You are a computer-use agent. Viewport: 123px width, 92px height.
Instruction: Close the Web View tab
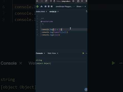click(58, 53)
